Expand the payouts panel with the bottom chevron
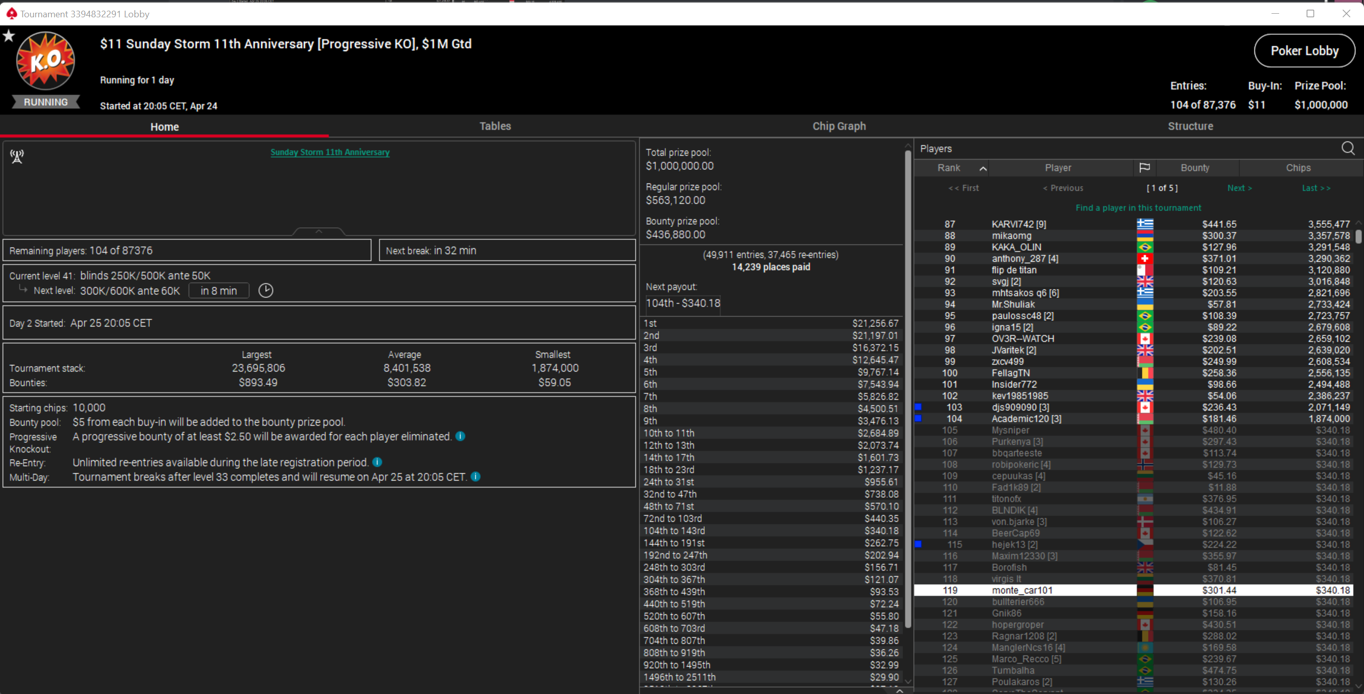The width and height of the screenshot is (1364, 694). pos(899,690)
